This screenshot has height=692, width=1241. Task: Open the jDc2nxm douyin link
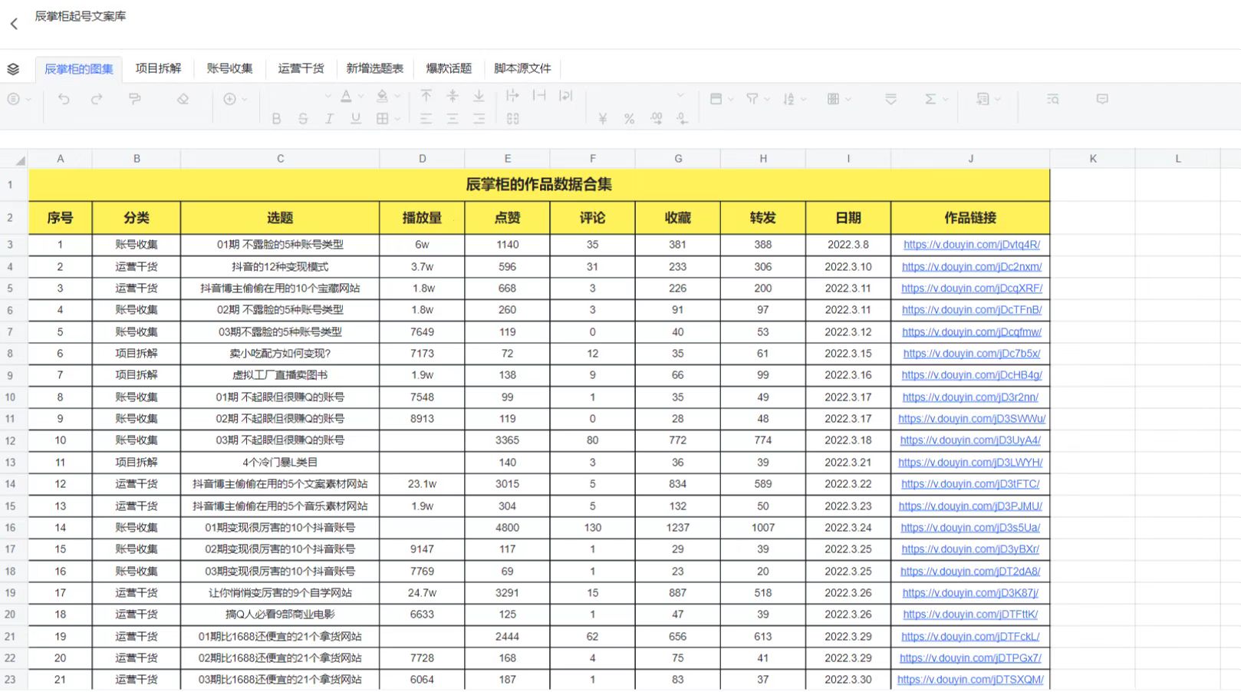[x=971, y=267]
